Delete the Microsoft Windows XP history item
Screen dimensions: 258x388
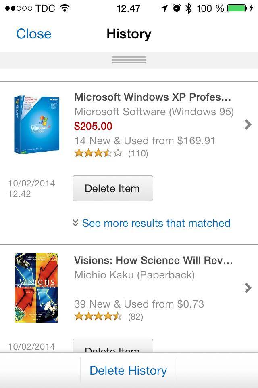pos(112,188)
